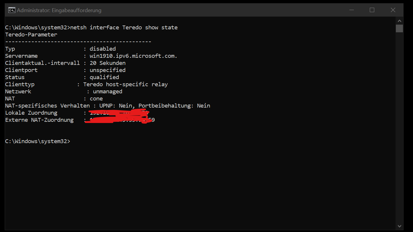The image size is (413, 232).
Task: Click the Status value qualified
Action: point(104,77)
